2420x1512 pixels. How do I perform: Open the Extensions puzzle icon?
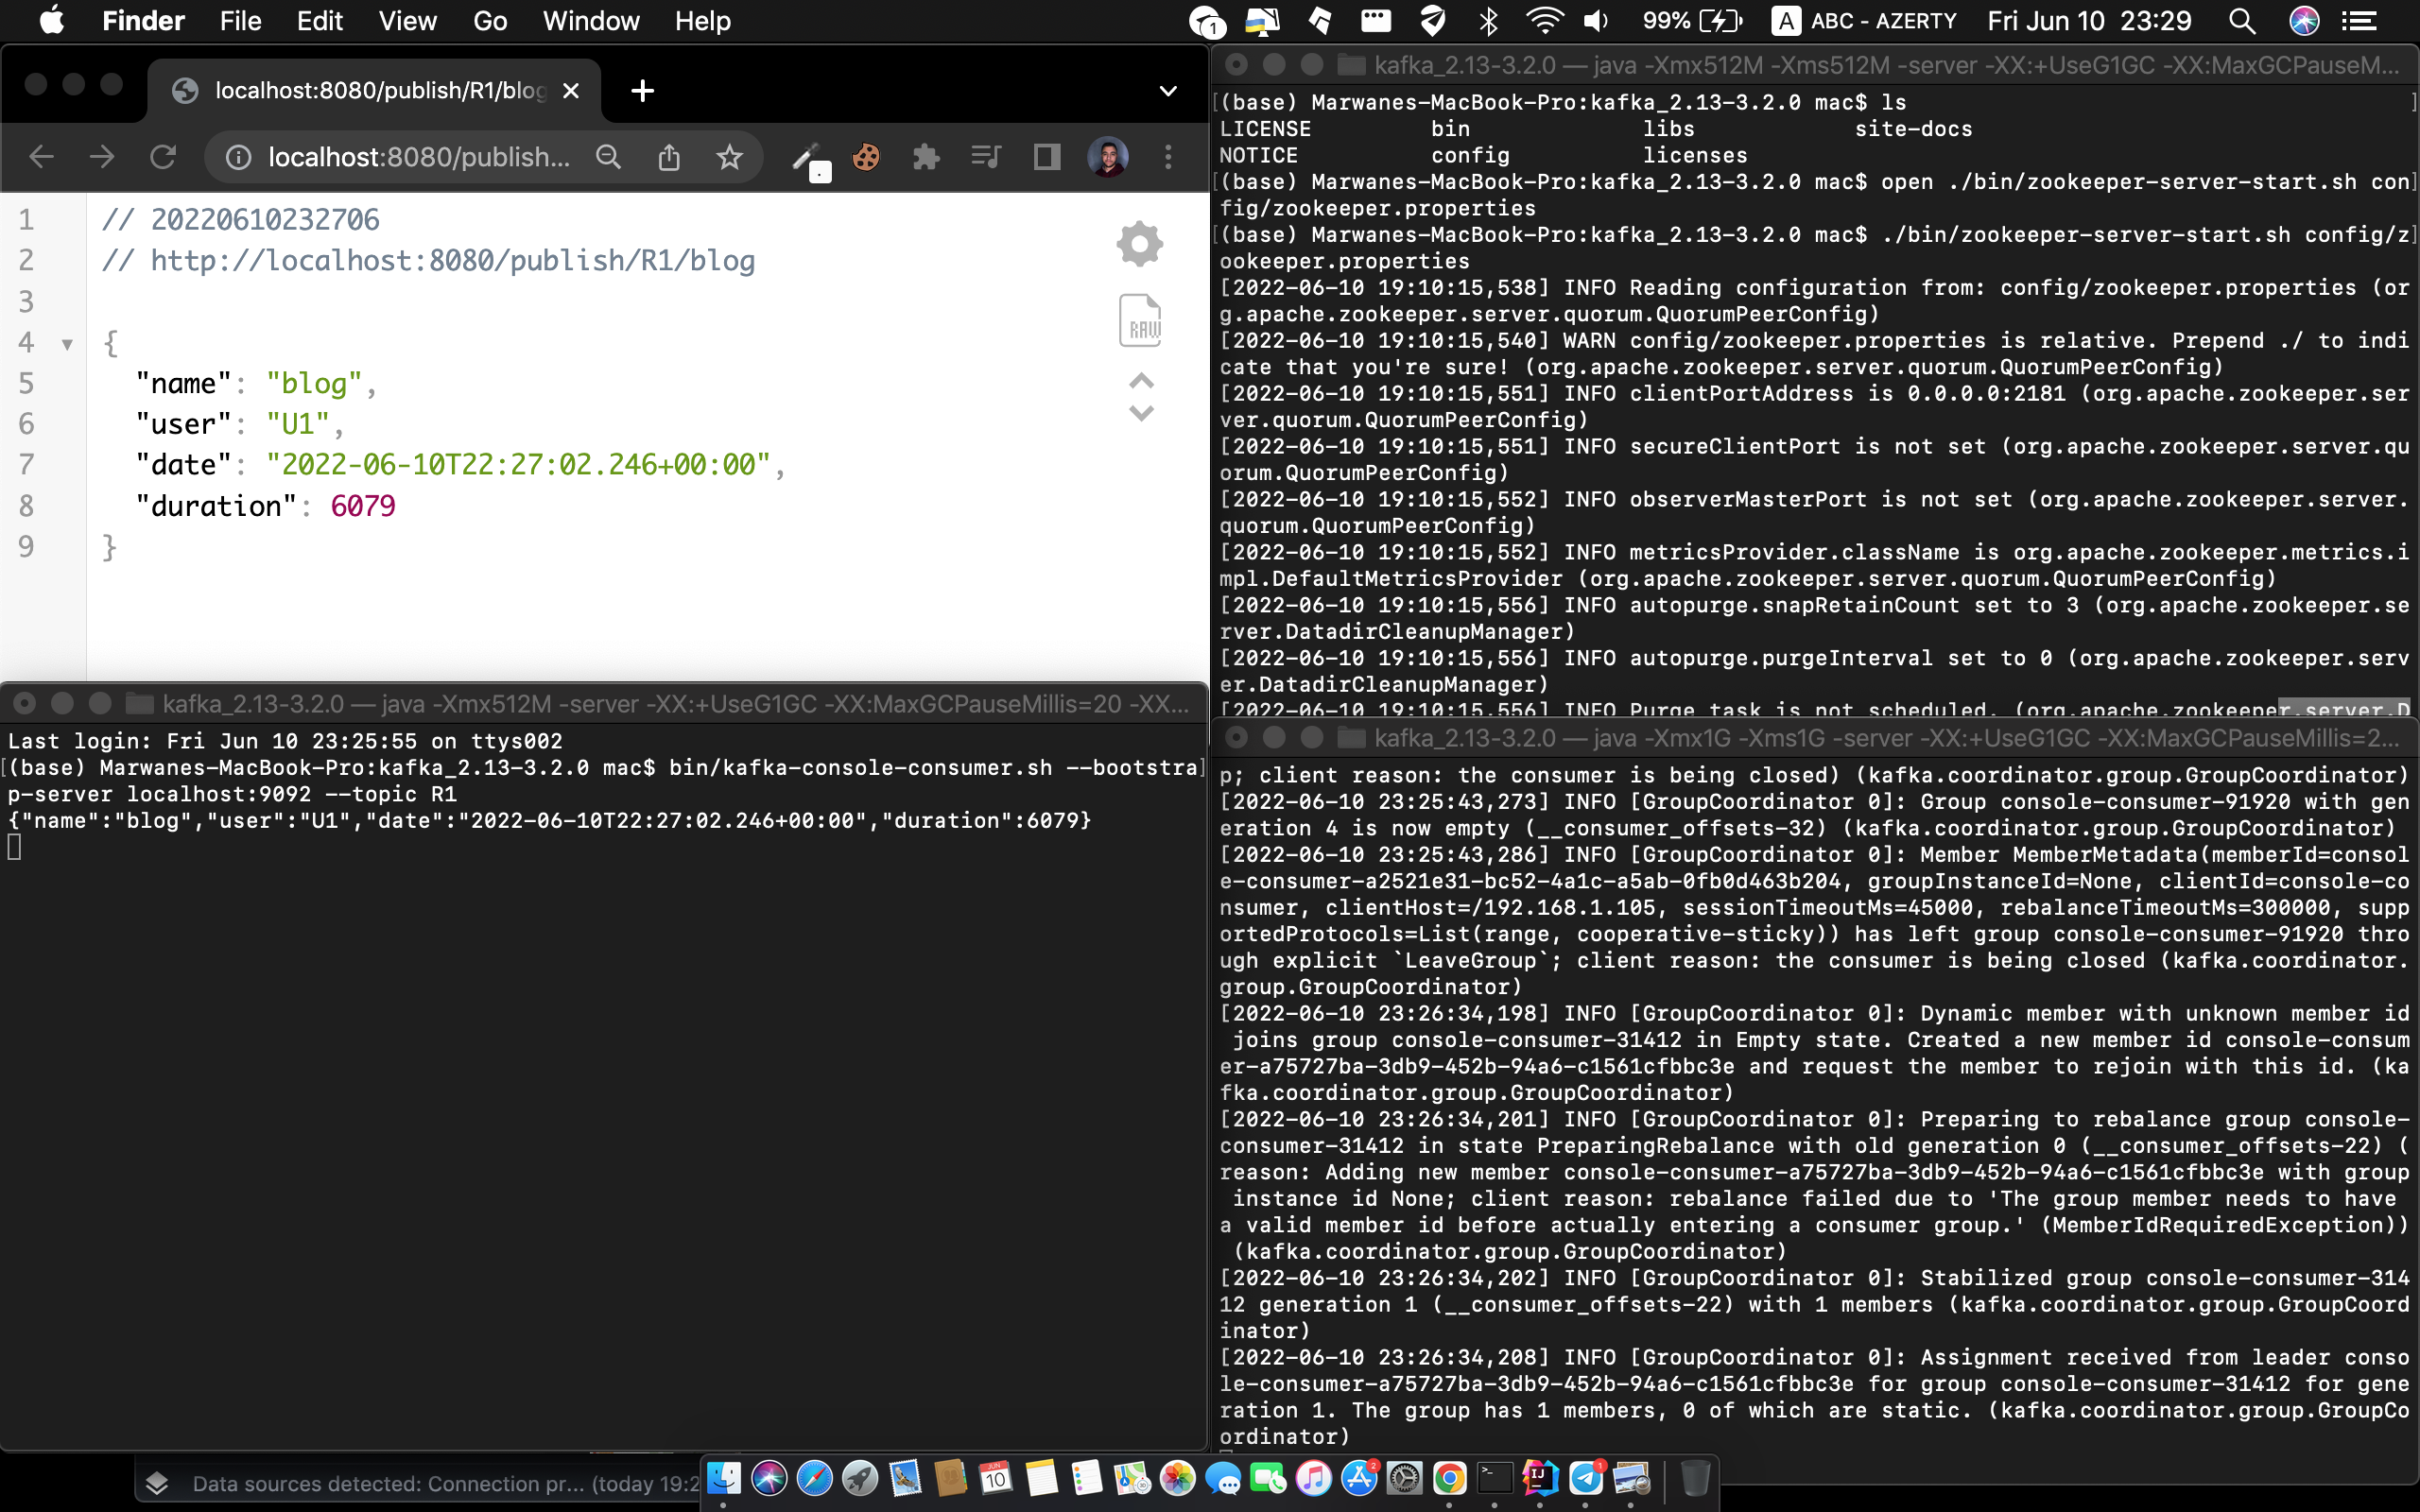(x=926, y=157)
